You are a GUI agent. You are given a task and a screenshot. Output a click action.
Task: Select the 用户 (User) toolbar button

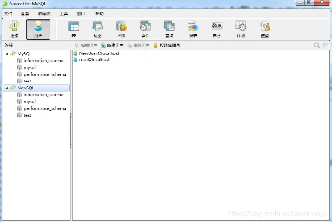(x=38, y=29)
